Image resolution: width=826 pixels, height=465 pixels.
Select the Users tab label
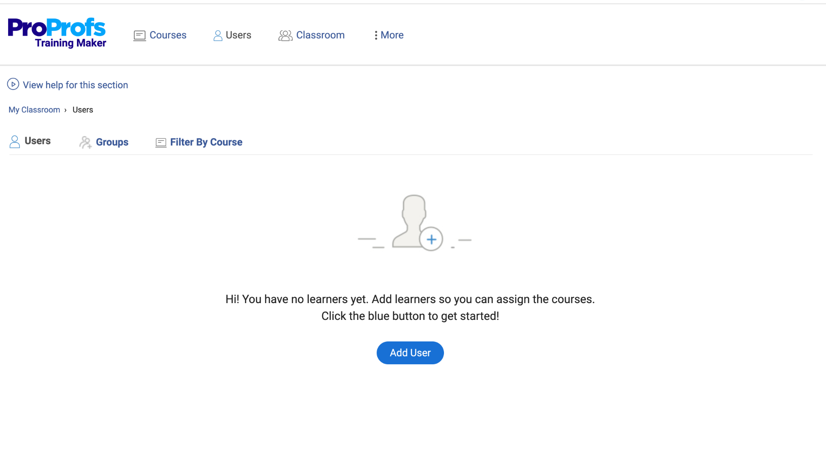tap(37, 141)
